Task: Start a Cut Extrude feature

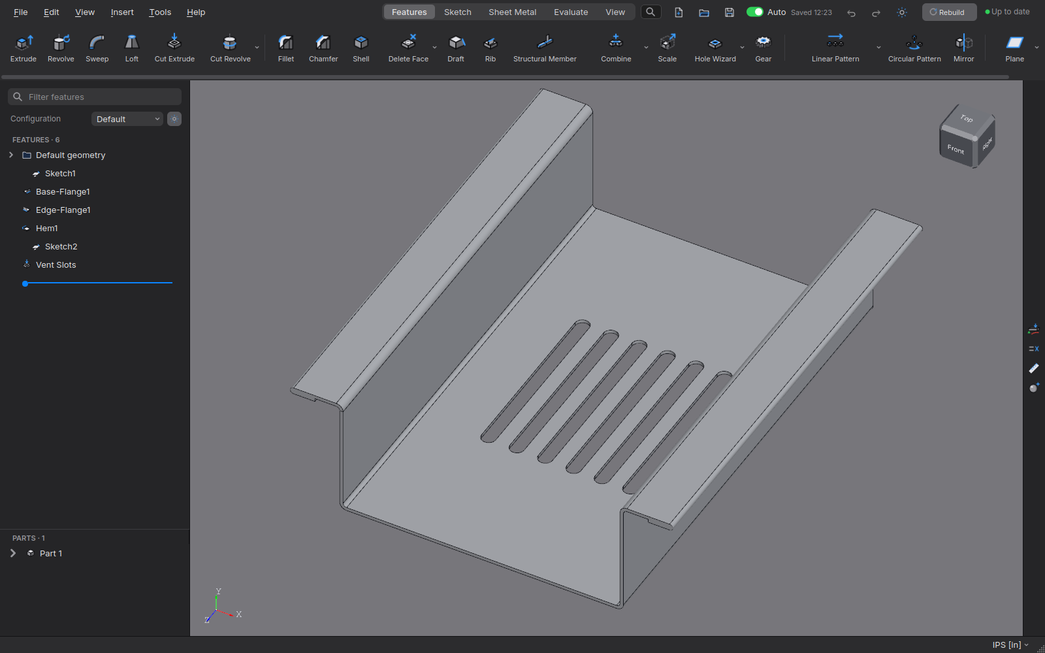Action: (x=174, y=48)
